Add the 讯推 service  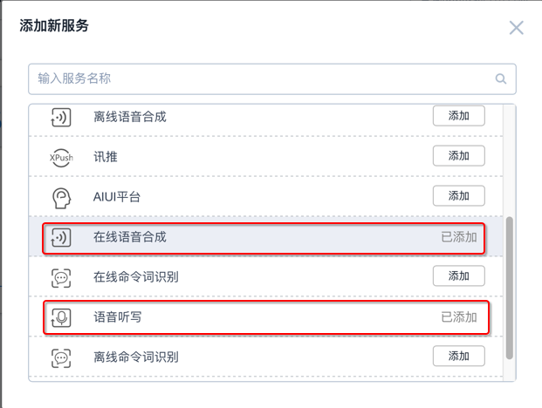pyautogui.click(x=458, y=156)
